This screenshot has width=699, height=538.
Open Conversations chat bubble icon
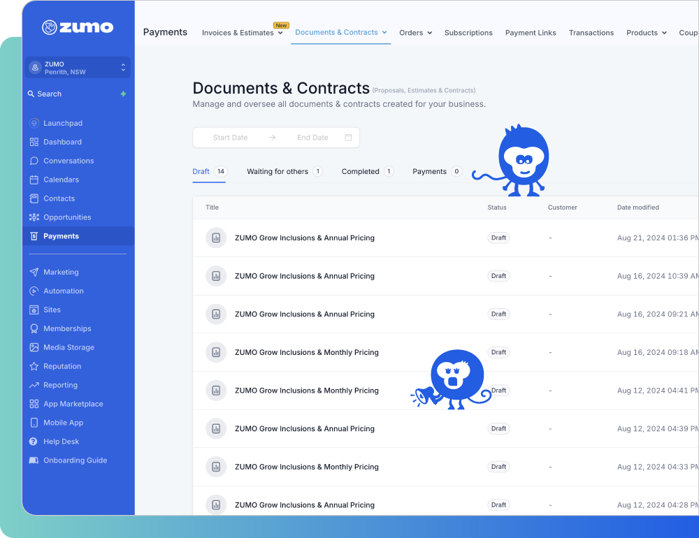point(34,161)
